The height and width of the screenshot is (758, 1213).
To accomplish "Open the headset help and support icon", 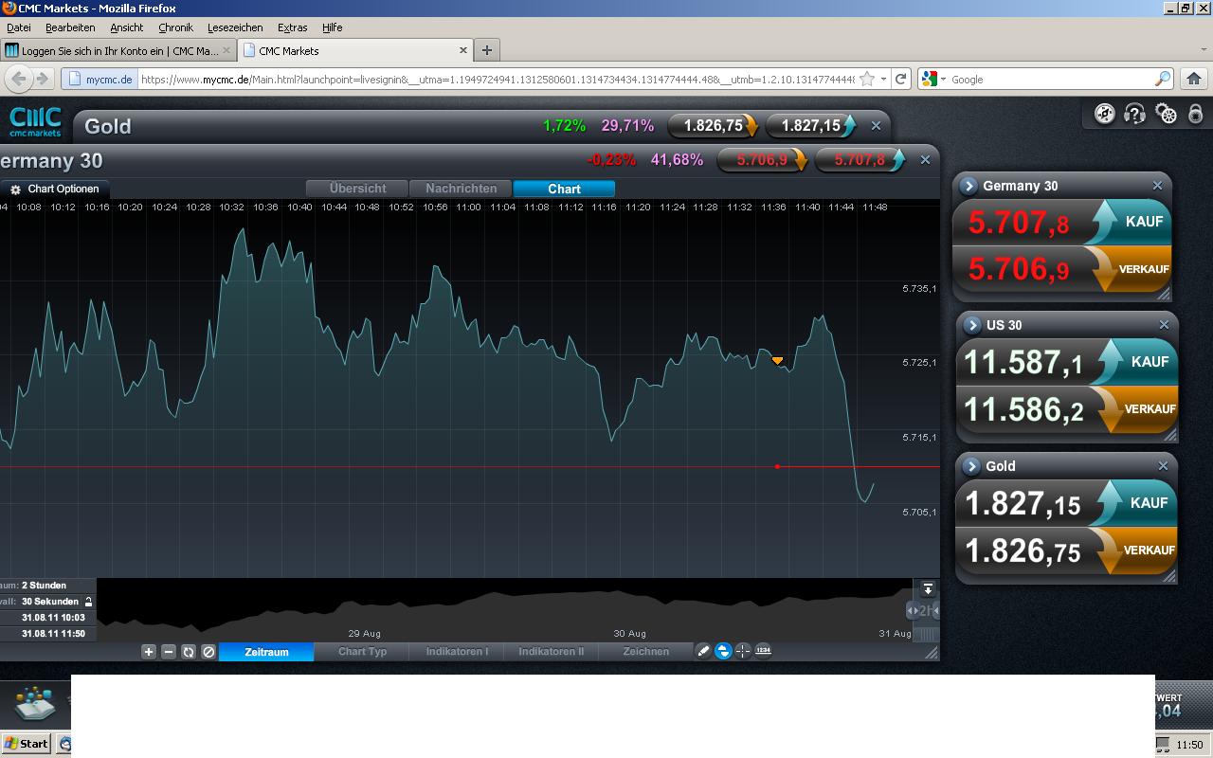I will coord(1134,115).
